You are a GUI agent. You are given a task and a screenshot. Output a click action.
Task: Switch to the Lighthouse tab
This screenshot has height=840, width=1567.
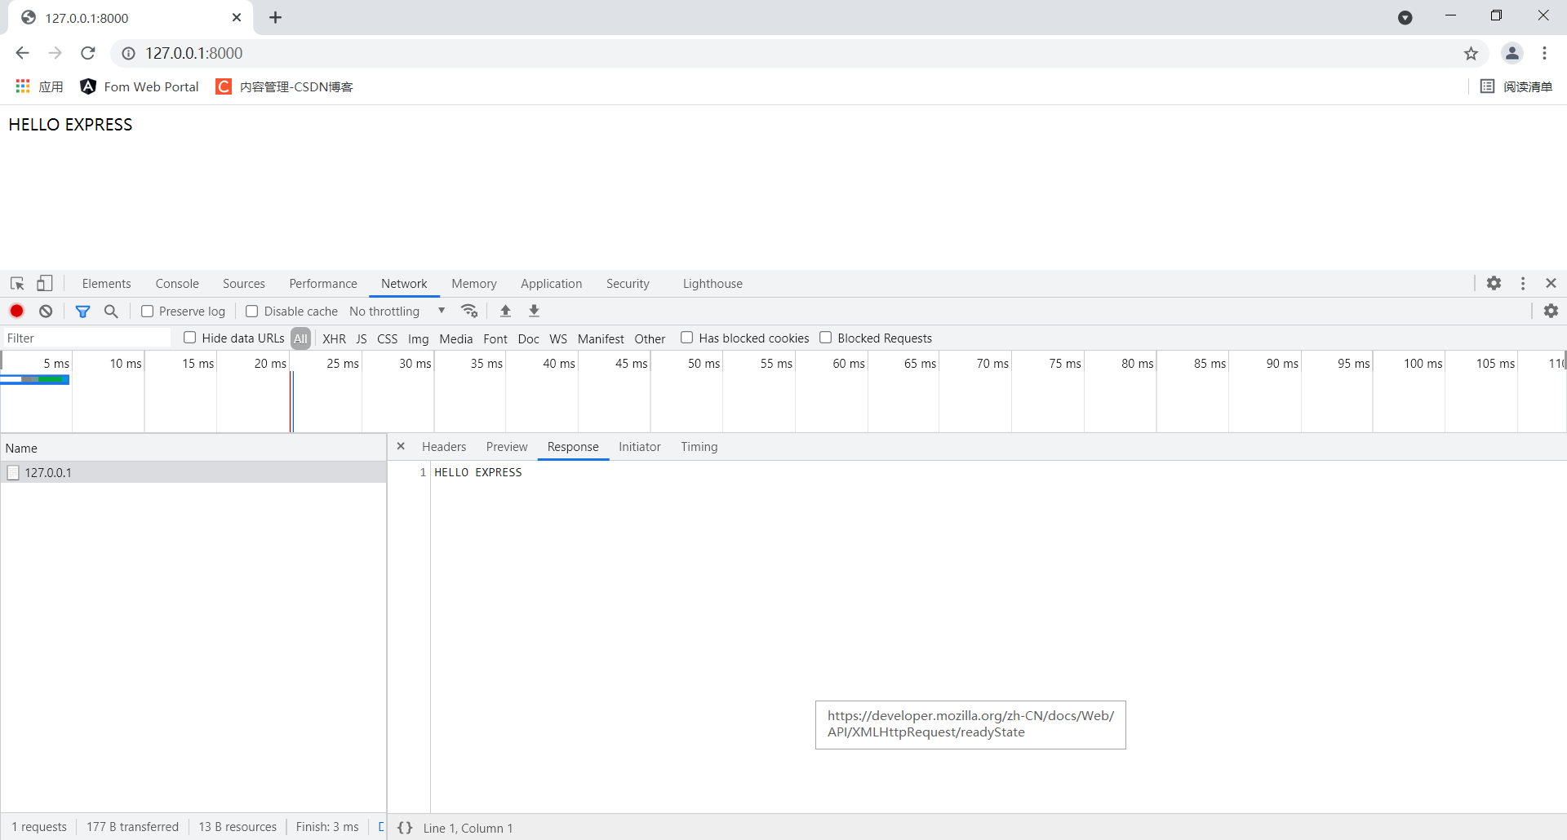(x=712, y=284)
